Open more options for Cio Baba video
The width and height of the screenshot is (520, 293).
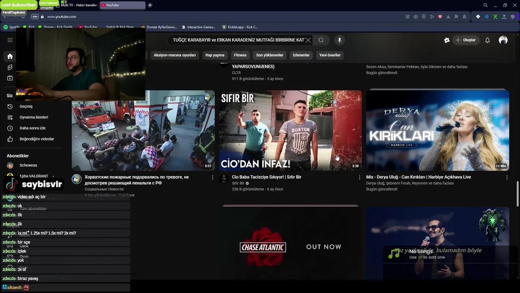(360, 177)
